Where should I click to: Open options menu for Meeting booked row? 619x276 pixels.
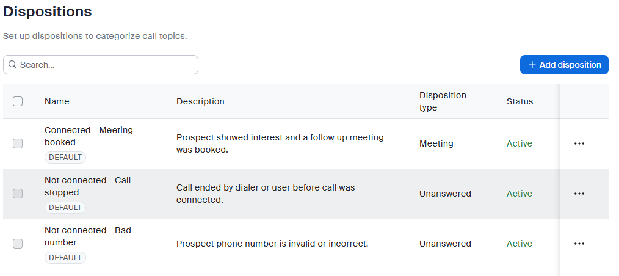tap(579, 143)
